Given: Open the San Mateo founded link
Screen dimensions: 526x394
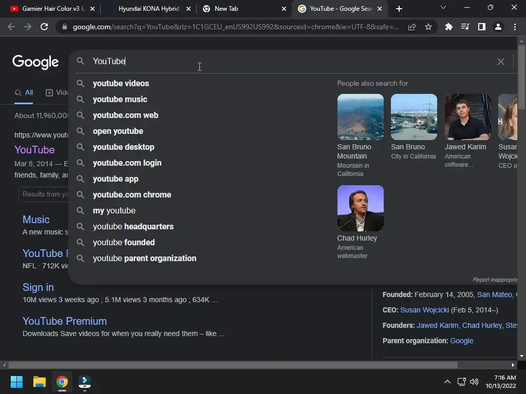Looking at the screenshot, I should point(495,294).
